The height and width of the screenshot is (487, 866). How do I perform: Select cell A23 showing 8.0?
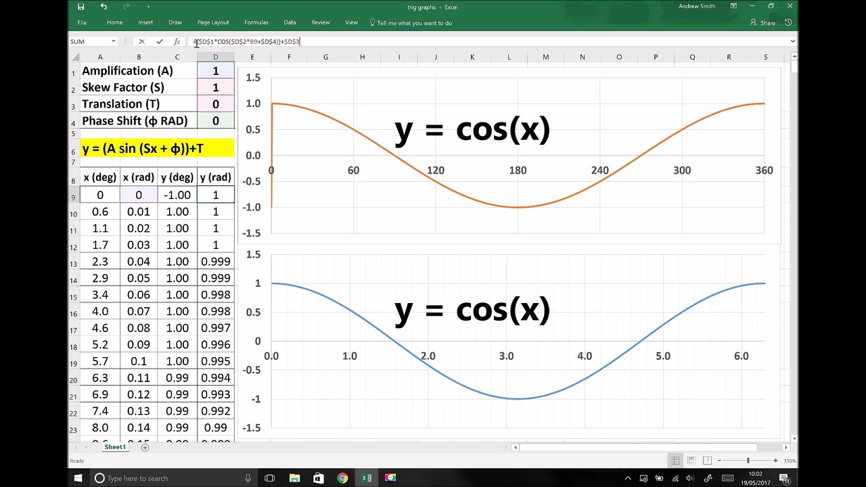point(100,427)
